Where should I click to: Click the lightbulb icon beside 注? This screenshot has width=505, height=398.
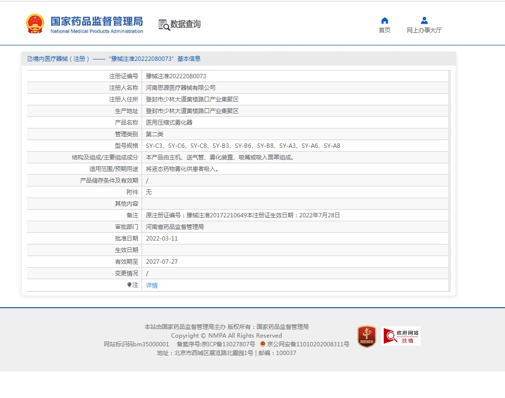129,284
